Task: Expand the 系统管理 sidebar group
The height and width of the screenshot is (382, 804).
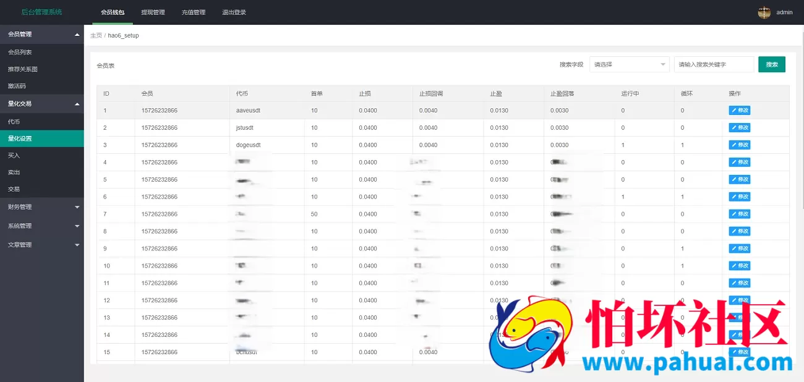Action: [41, 226]
